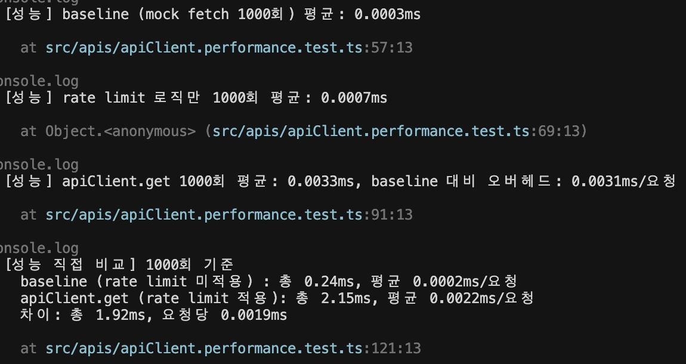The width and height of the screenshot is (686, 364).
Task: Click the rate limit 로직만 1000회 text
Action: click(160, 97)
